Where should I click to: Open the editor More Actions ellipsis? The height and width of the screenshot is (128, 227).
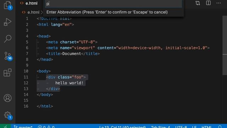pyautogui.click(x=218, y=3)
